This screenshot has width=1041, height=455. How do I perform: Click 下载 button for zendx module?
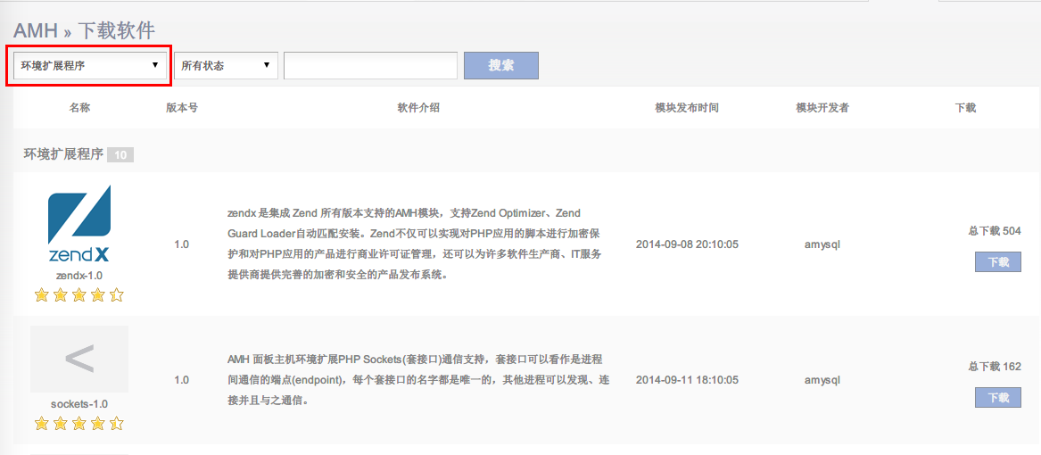tap(997, 261)
